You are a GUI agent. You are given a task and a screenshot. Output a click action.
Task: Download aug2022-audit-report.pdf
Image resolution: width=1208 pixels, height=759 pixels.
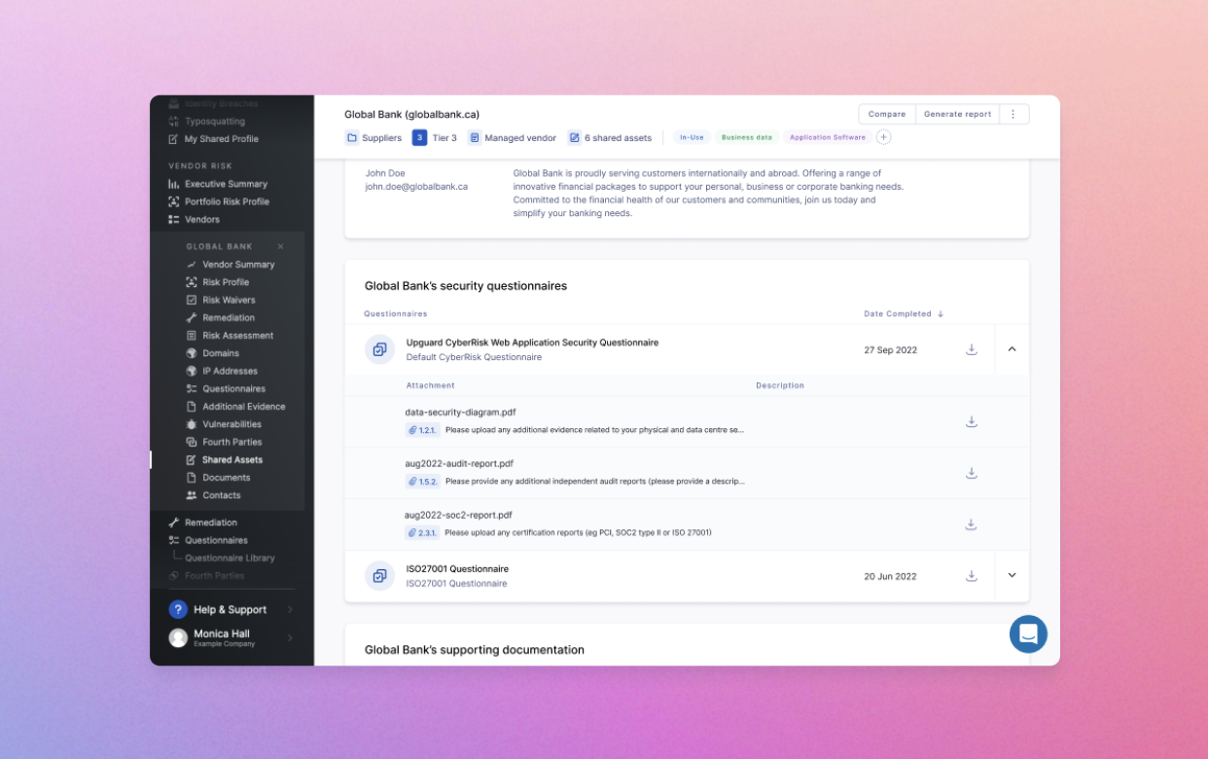(971, 473)
